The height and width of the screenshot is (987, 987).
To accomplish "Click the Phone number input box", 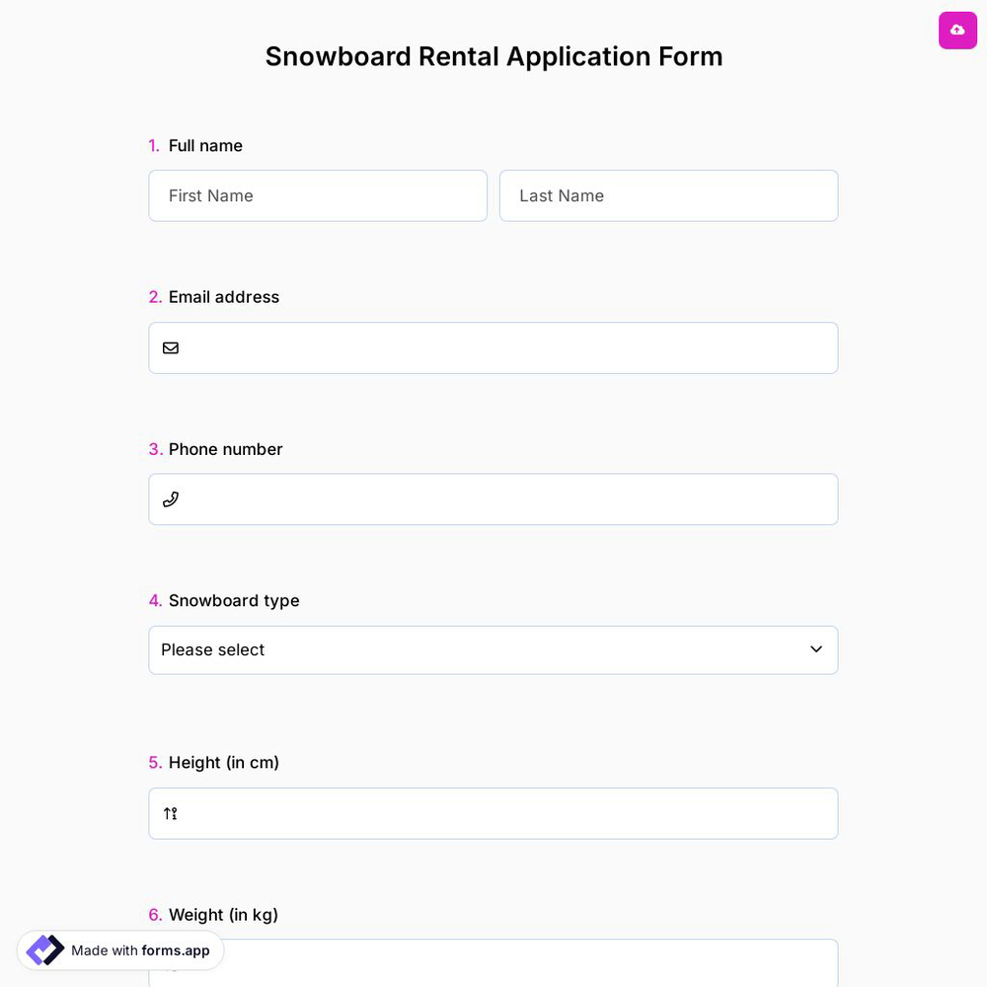I will coord(493,498).
